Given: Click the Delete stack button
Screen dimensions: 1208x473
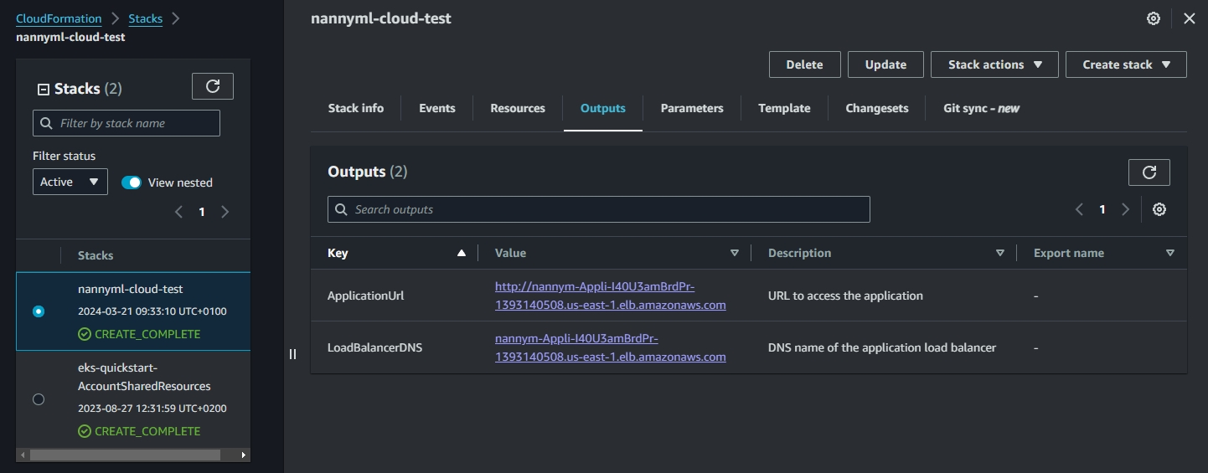Looking at the screenshot, I should click(804, 64).
